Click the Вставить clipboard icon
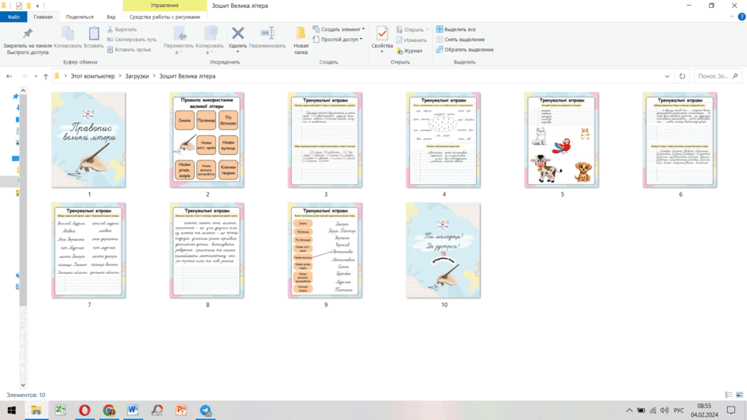The height and width of the screenshot is (420, 747). [x=94, y=33]
